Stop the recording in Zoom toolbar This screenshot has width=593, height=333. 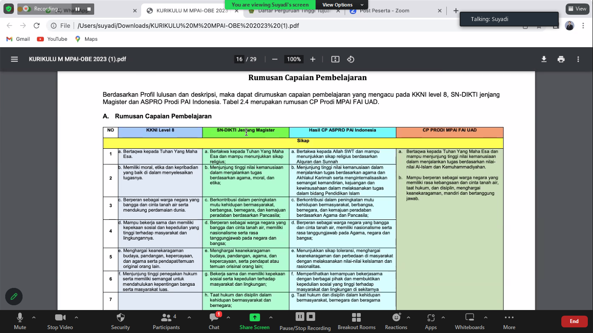click(x=310, y=317)
